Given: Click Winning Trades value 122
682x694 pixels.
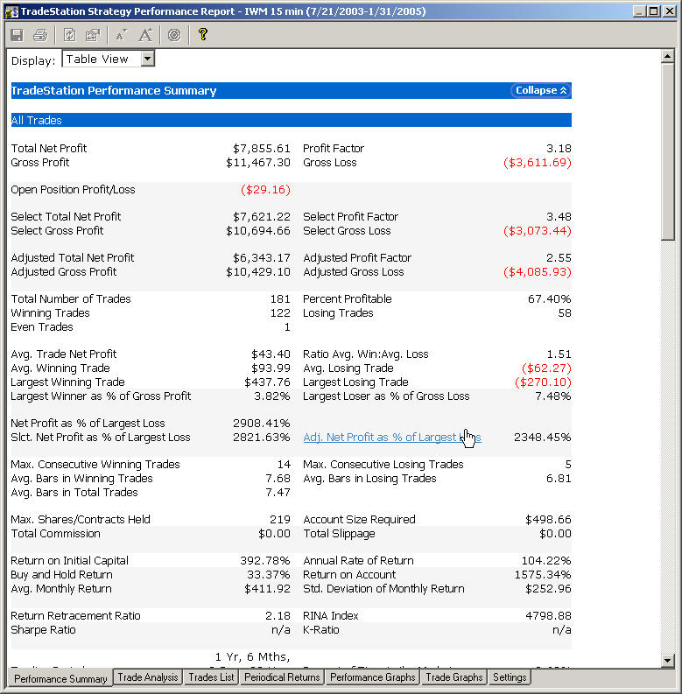Looking at the screenshot, I should (x=280, y=313).
